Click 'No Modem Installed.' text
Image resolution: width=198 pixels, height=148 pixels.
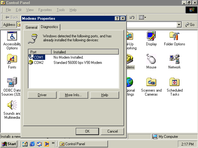(x=68, y=57)
